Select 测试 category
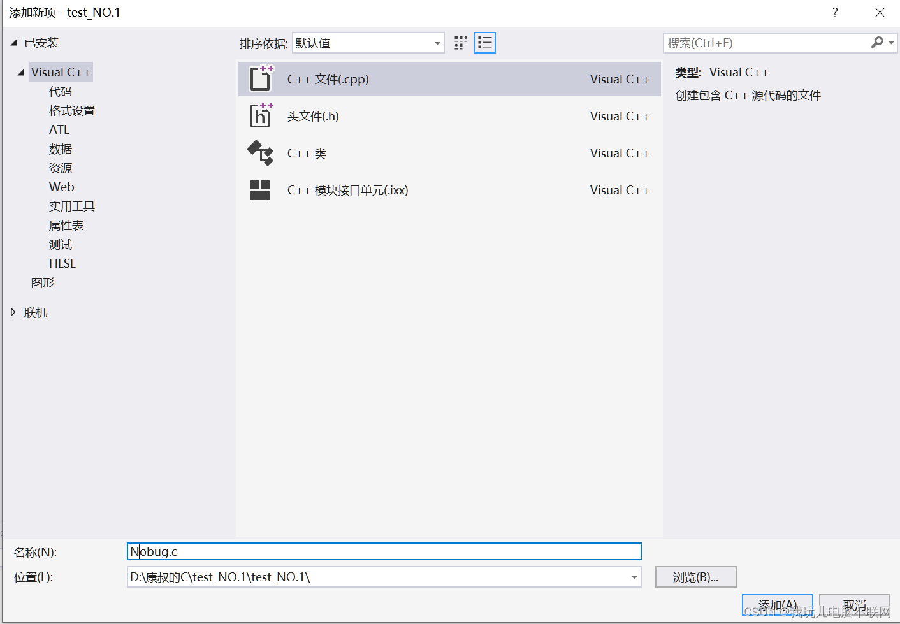 click(x=61, y=245)
